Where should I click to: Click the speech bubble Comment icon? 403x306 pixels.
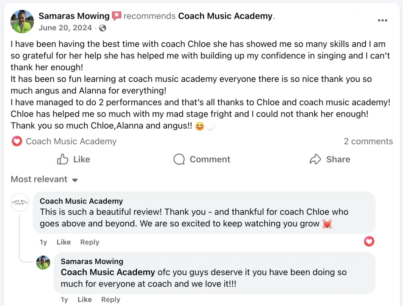(x=179, y=159)
